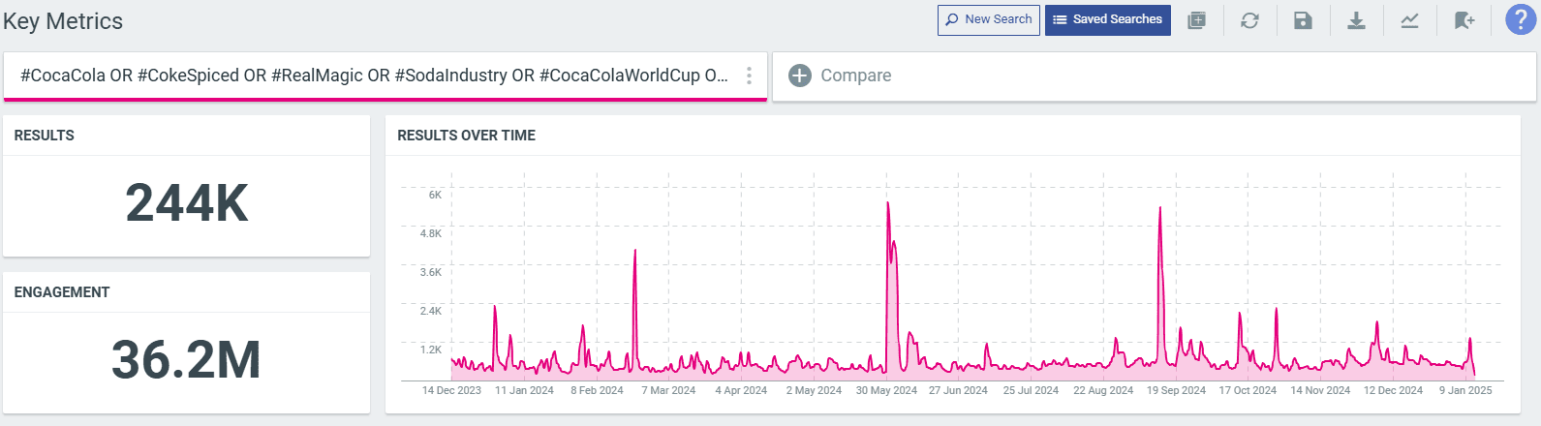Click the Key Metrics page title
Image resolution: width=1541 pixels, height=426 pixels.
[x=63, y=21]
